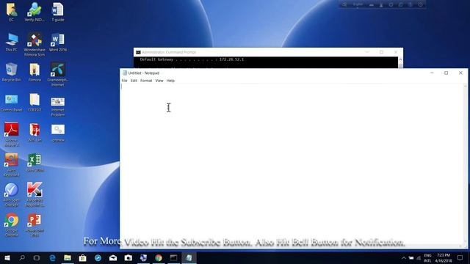This screenshot has height=264, width=470.
Task: Open the Mail app from the taskbar
Action: [x=113, y=257]
